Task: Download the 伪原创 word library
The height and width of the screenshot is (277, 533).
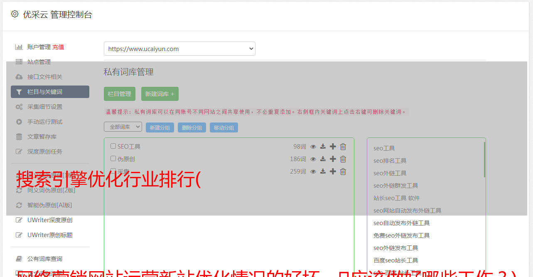Action: (x=323, y=159)
